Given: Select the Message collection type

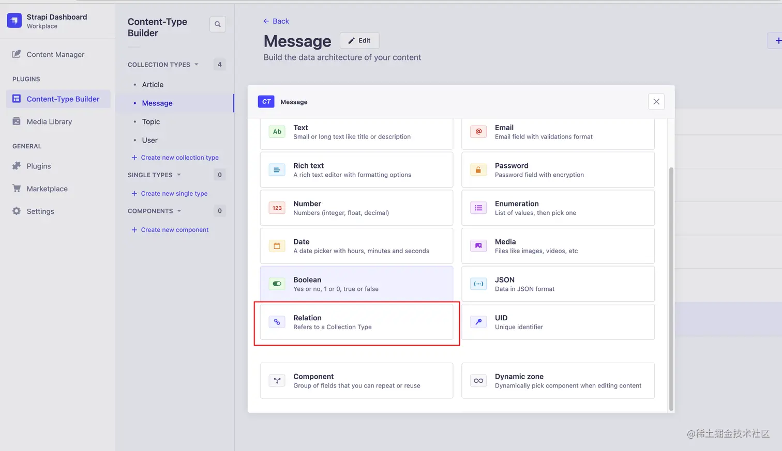Looking at the screenshot, I should click(157, 103).
